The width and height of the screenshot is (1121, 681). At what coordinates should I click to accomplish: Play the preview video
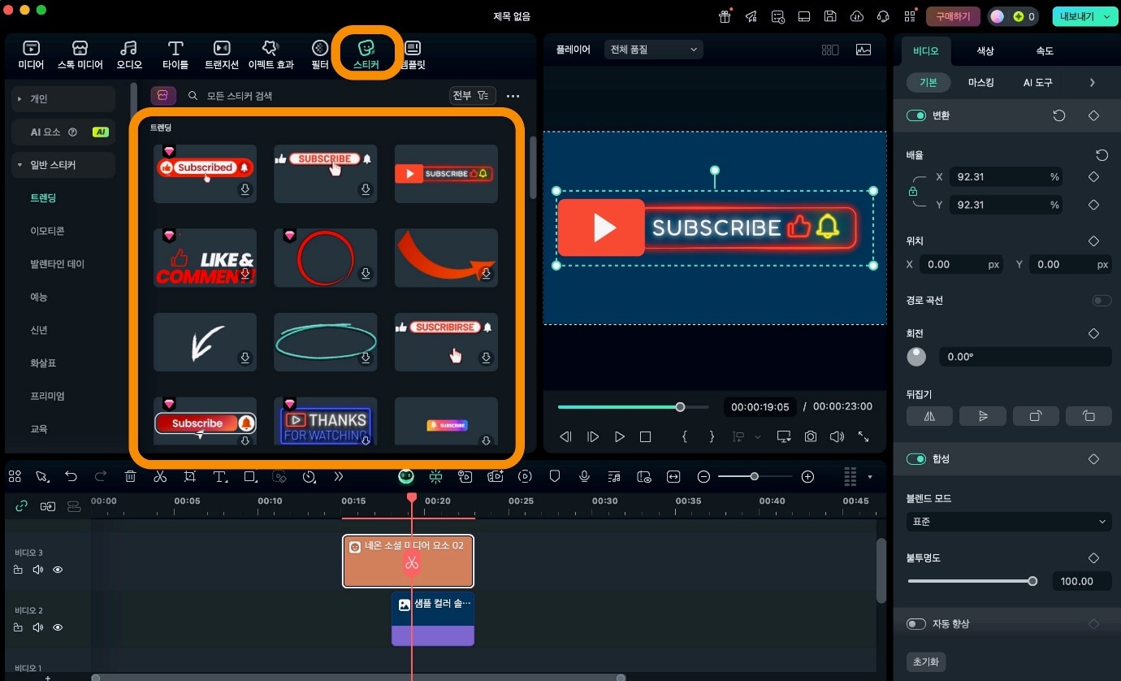(x=620, y=436)
